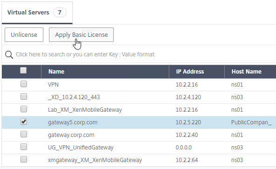Check the _XD_10.2.4.120_443 row checkbox
Viewport: 276px width, 169px height.
pos(24,96)
